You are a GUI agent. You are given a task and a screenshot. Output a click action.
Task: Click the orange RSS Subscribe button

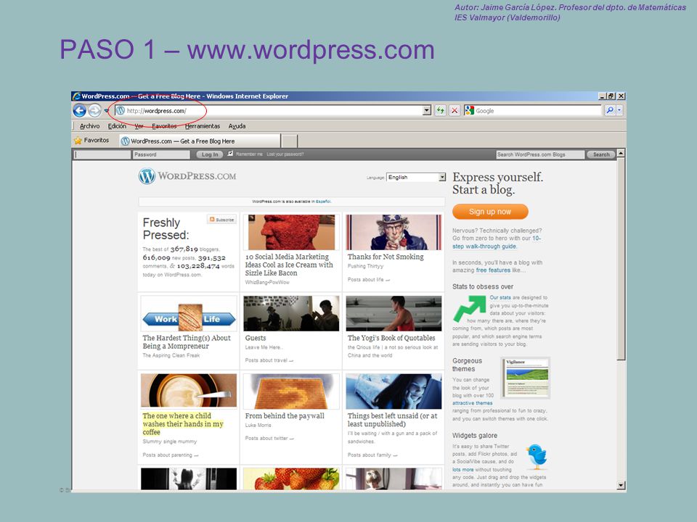point(222,219)
